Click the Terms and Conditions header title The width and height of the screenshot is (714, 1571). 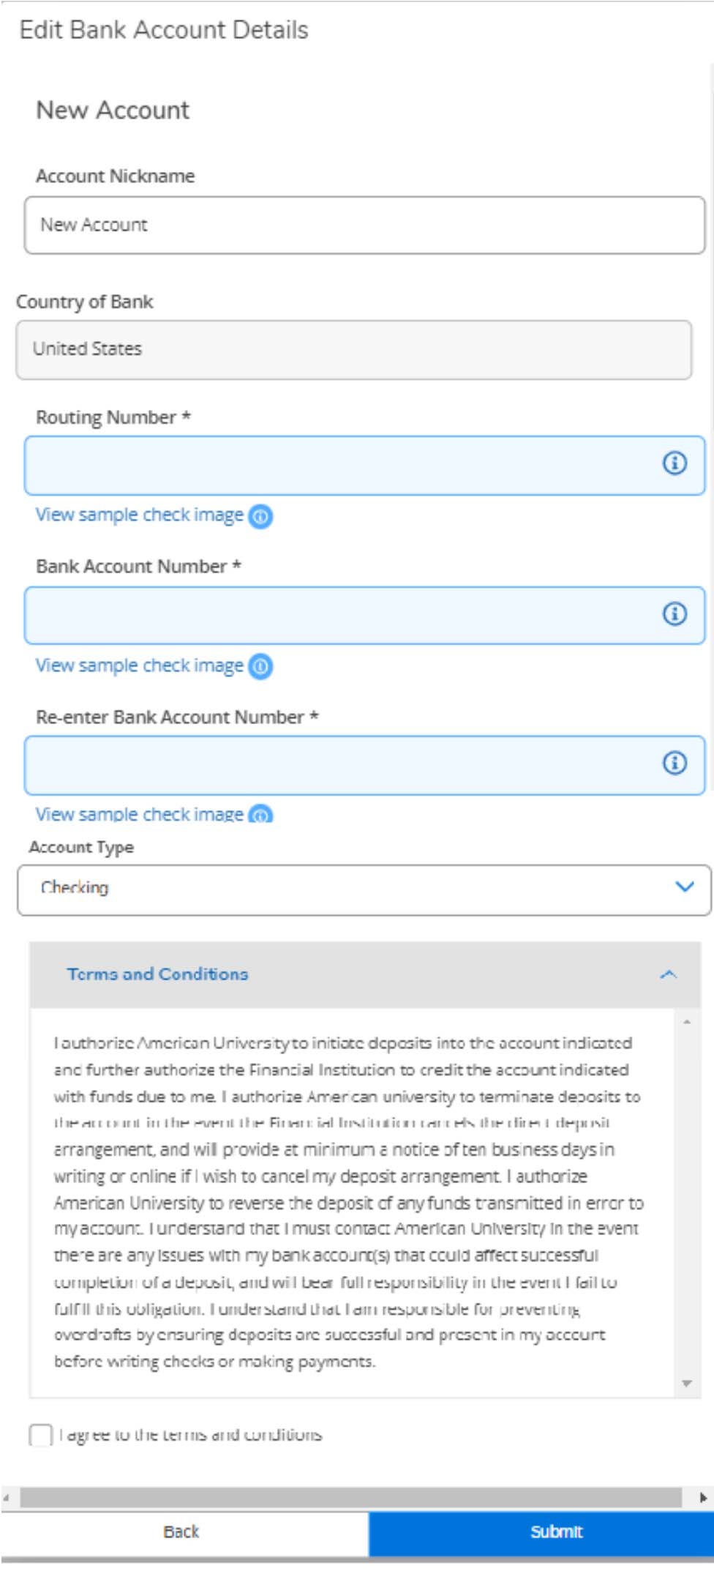click(157, 974)
